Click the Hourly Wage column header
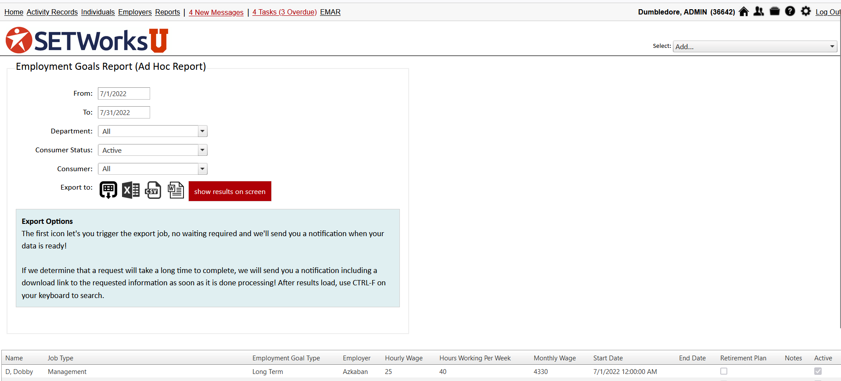The image size is (841, 381). (404, 358)
